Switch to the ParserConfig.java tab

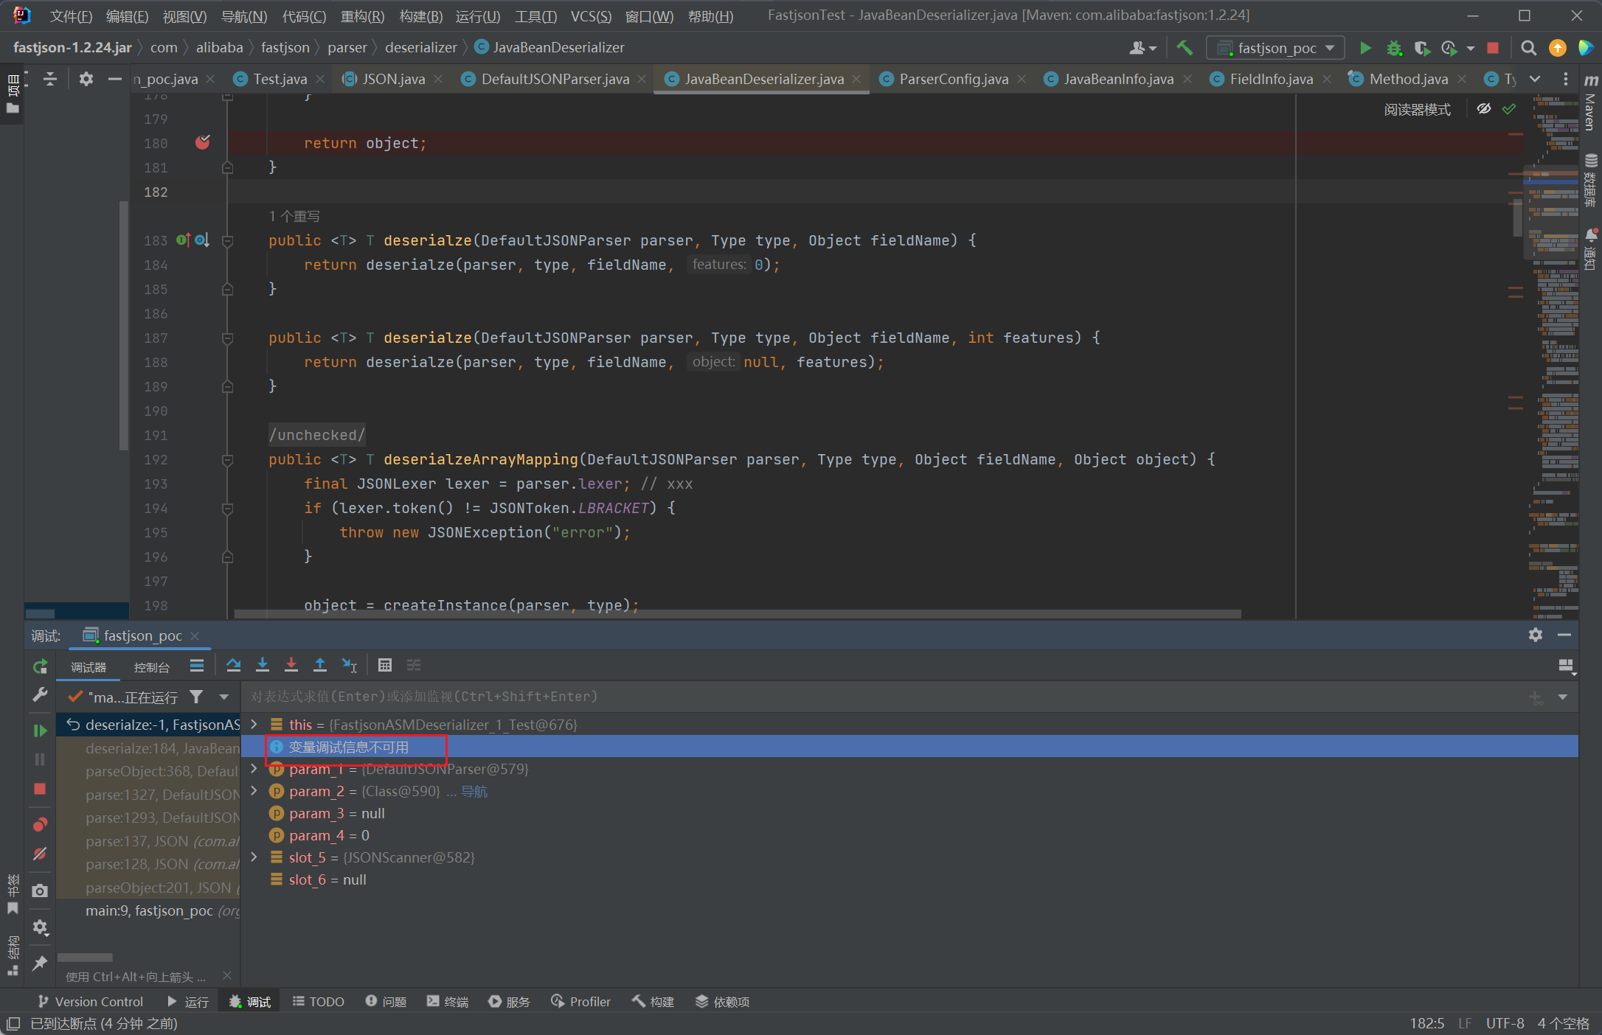[953, 79]
